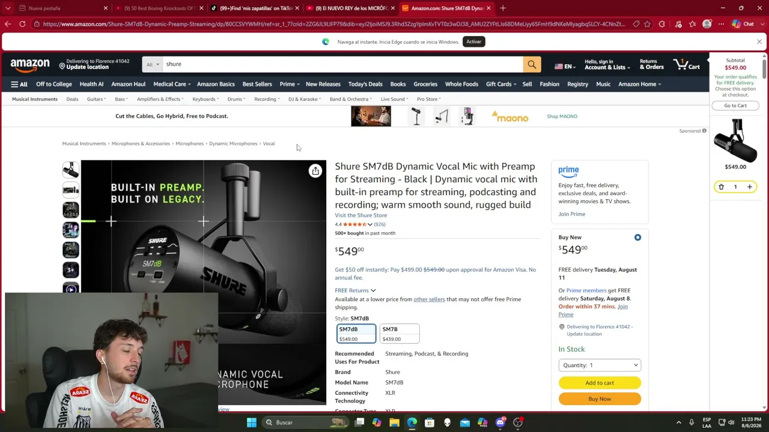Open the Windows Start menu
Viewport: 769px width, 432px height.
click(x=252, y=422)
